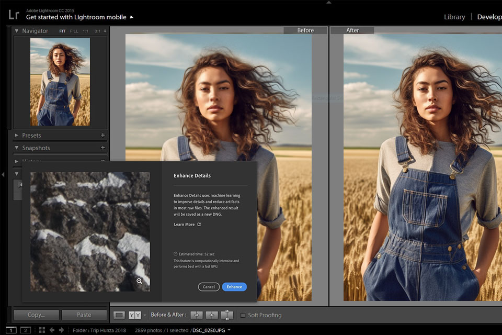Copy Before settings to After

click(197, 315)
